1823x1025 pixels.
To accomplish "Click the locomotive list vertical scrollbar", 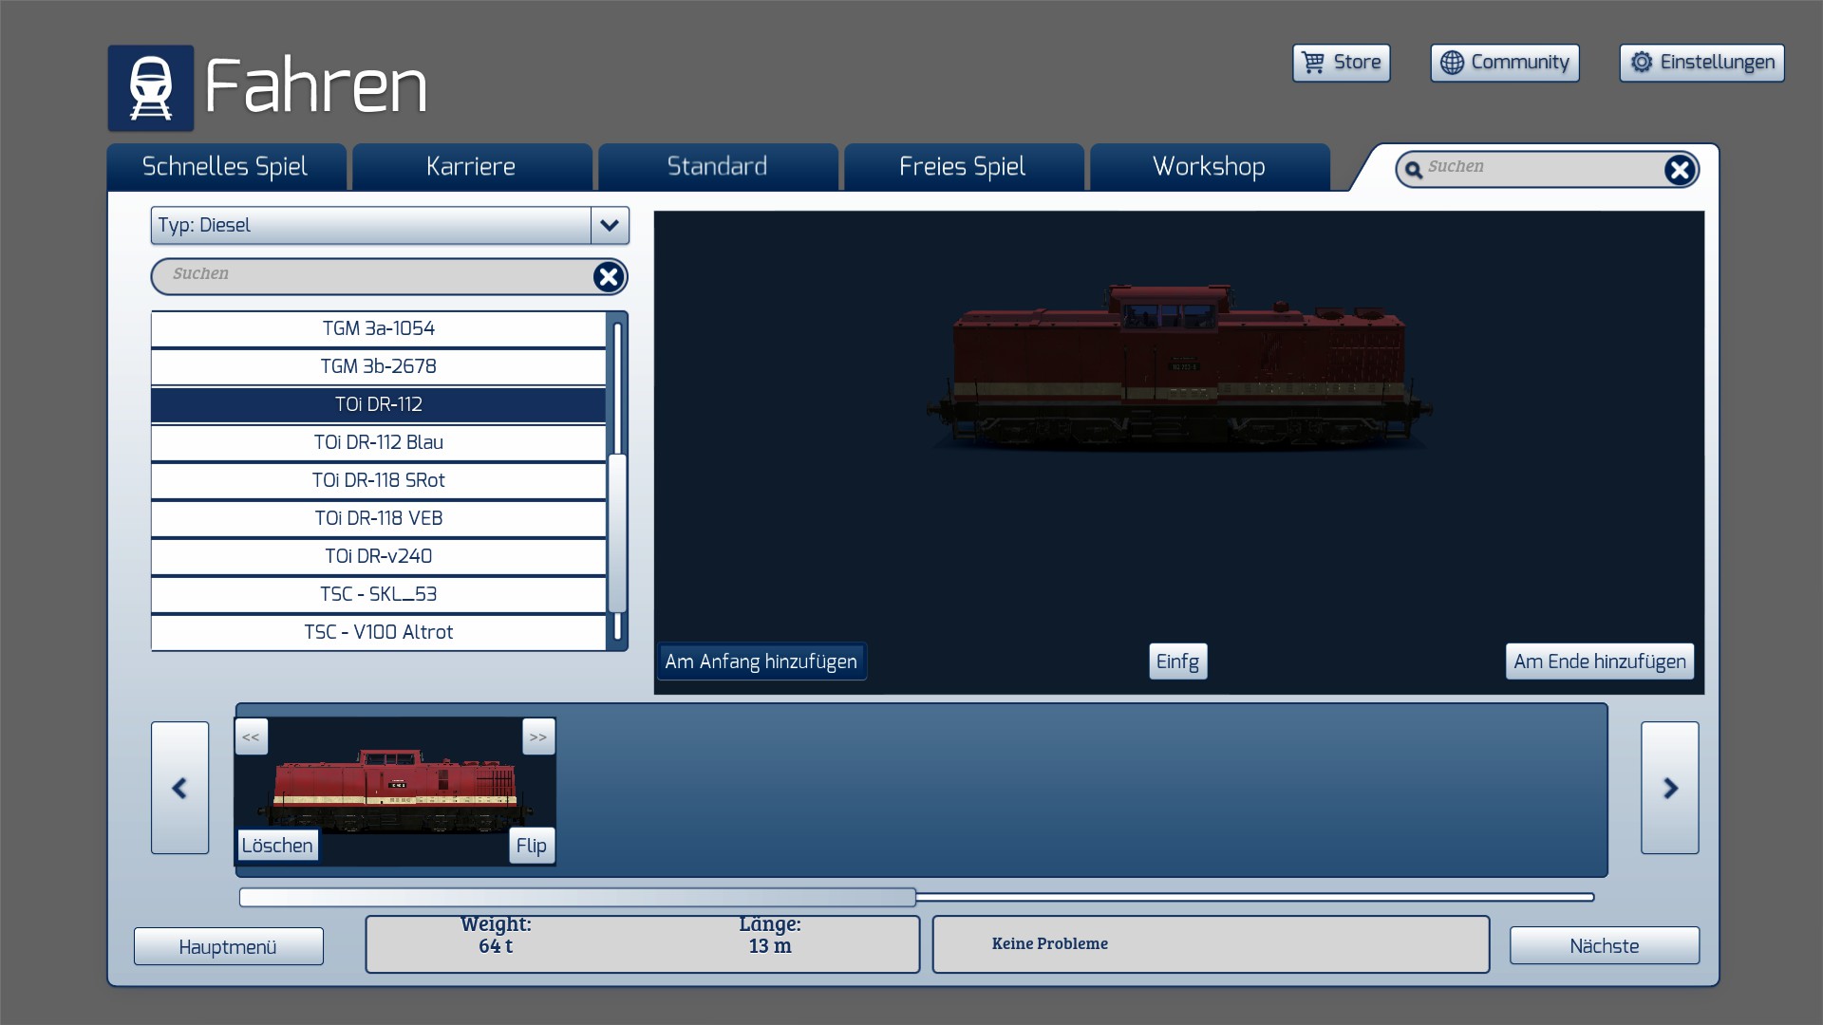I will pyautogui.click(x=617, y=531).
